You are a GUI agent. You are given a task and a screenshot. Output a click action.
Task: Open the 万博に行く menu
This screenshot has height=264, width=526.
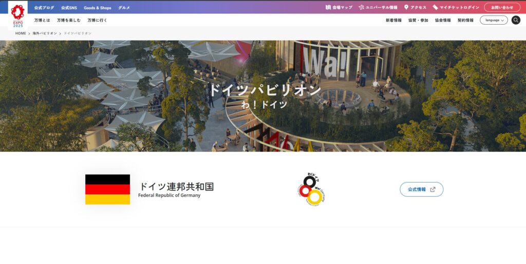(97, 20)
